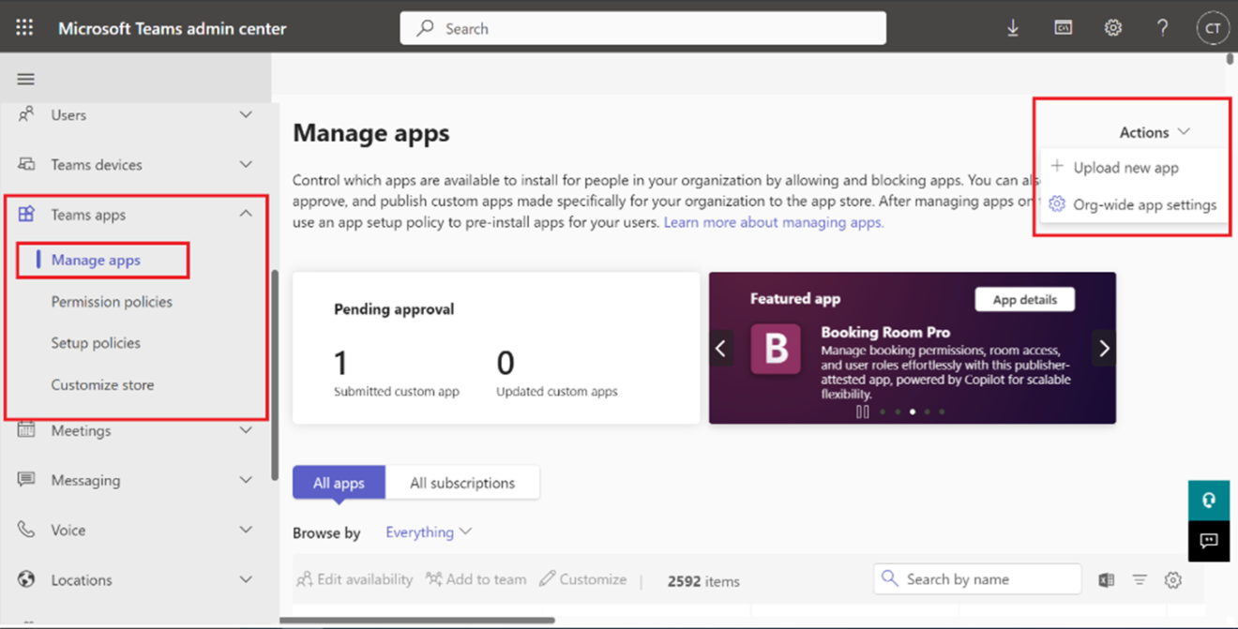Click the help question mark icon

point(1161,27)
